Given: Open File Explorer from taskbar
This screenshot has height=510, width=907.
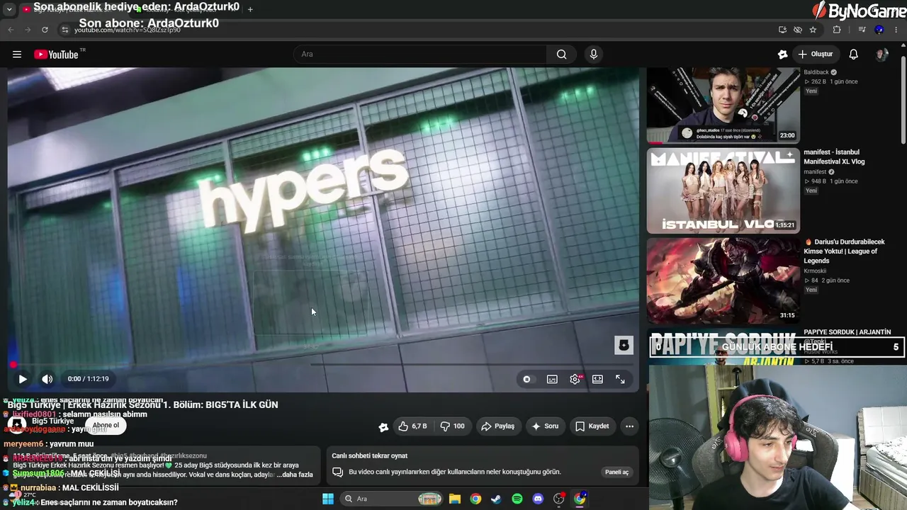Looking at the screenshot, I should [454, 499].
